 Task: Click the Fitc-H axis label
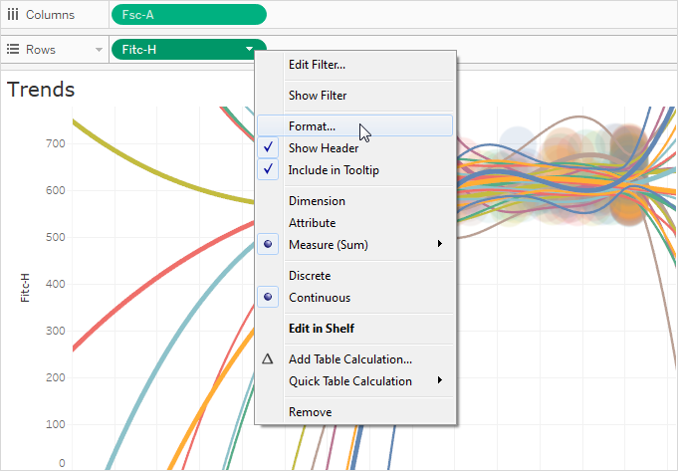pos(25,288)
